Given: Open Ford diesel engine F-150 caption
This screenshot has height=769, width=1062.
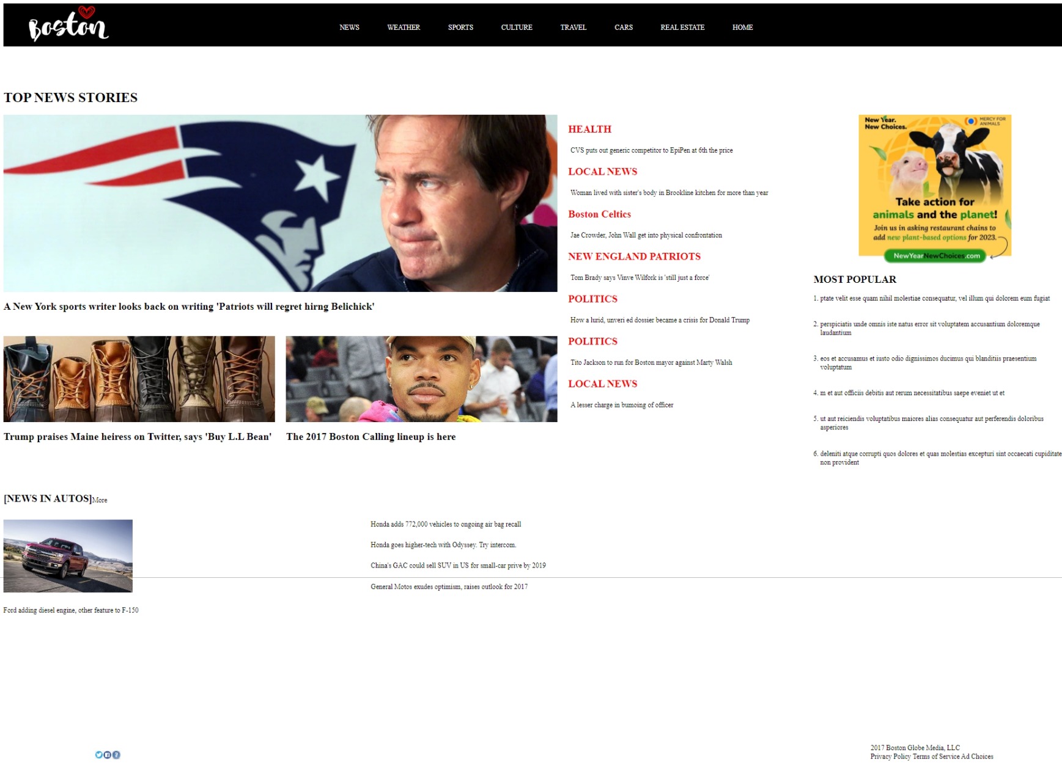Looking at the screenshot, I should (x=71, y=610).
